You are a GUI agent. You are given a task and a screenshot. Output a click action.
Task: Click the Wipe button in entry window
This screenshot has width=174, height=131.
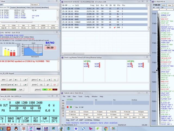pos(89,117)
